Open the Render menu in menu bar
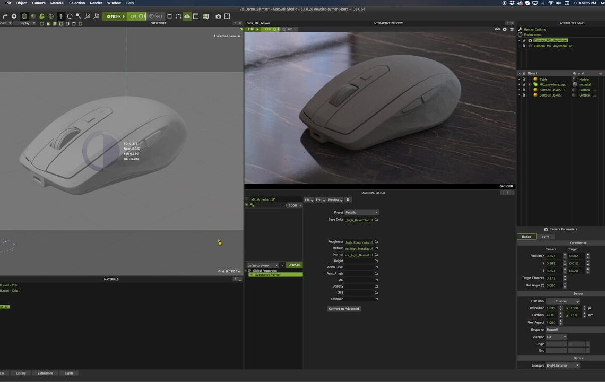The height and width of the screenshot is (382, 605). [96, 3]
